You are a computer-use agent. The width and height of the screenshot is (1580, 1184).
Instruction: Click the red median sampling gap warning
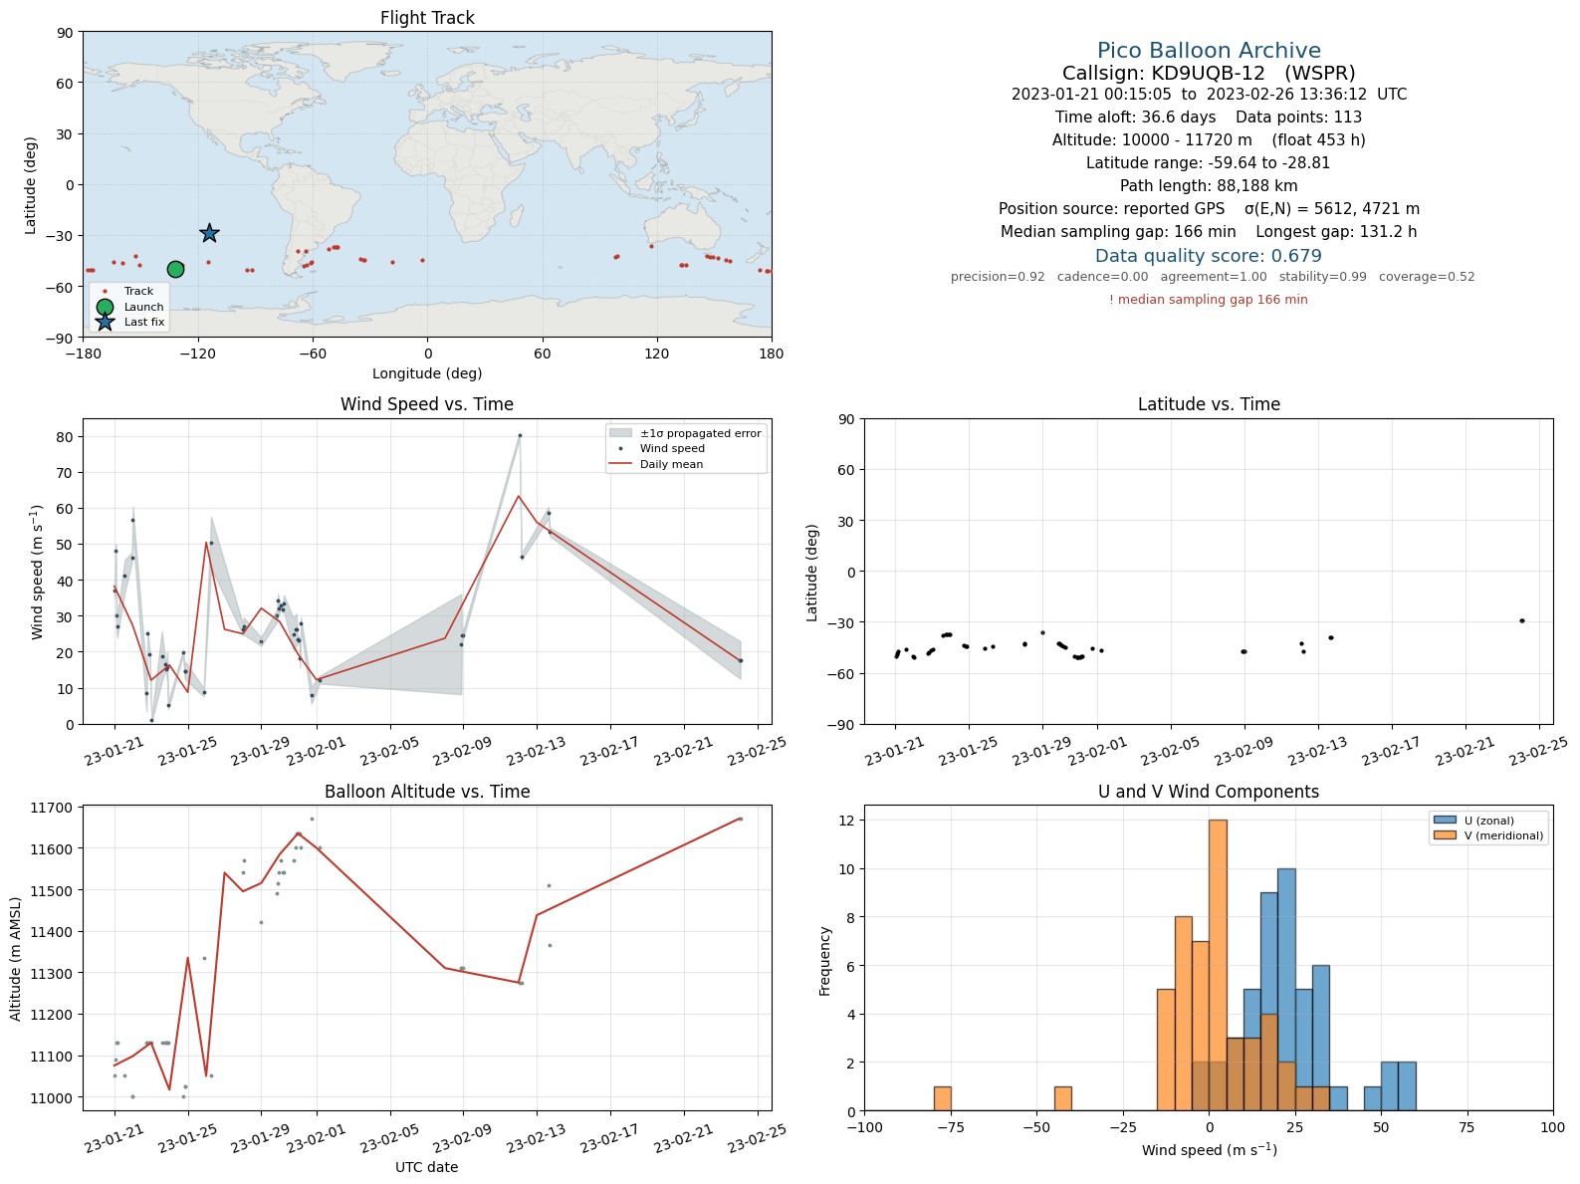tap(1209, 300)
